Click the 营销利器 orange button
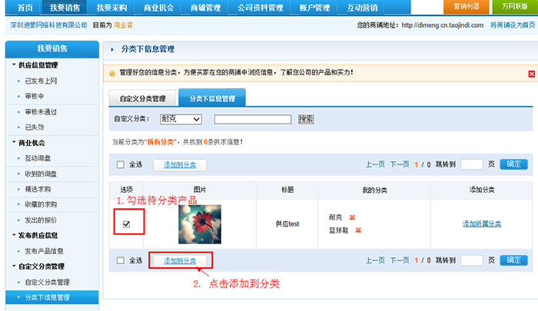538x311 pixels. pyautogui.click(x=466, y=6)
